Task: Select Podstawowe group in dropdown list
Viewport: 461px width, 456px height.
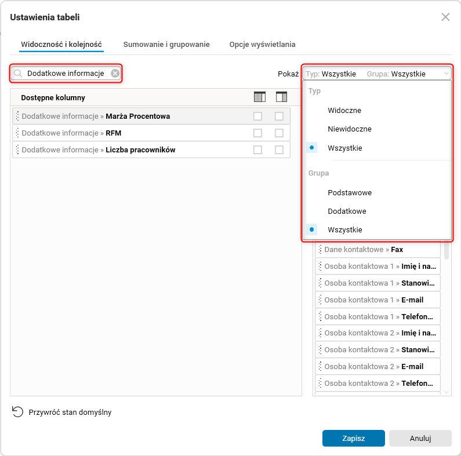Action: click(x=349, y=192)
